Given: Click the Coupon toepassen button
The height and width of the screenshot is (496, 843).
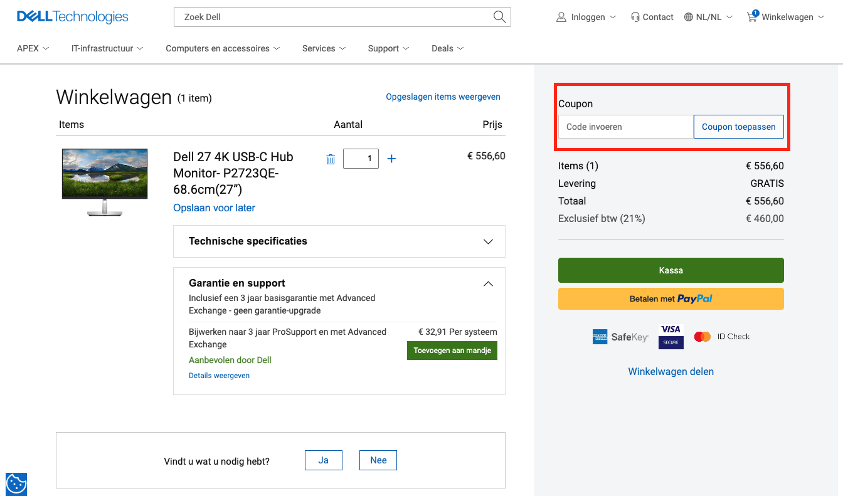Looking at the screenshot, I should click(x=739, y=127).
